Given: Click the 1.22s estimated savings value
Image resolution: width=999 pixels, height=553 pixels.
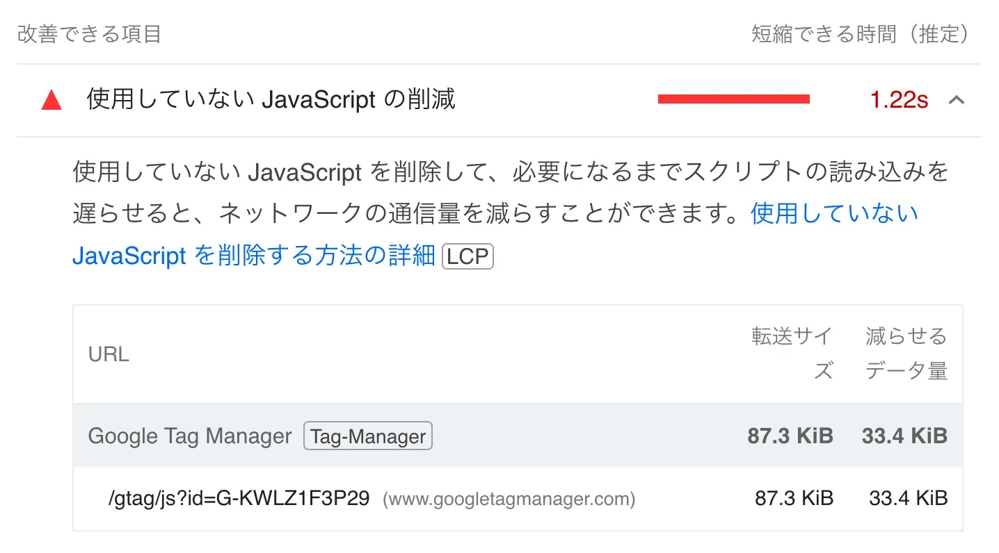Looking at the screenshot, I should 899,100.
